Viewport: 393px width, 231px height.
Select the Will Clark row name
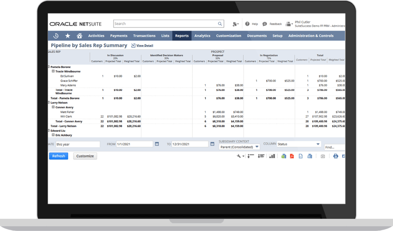(66, 117)
